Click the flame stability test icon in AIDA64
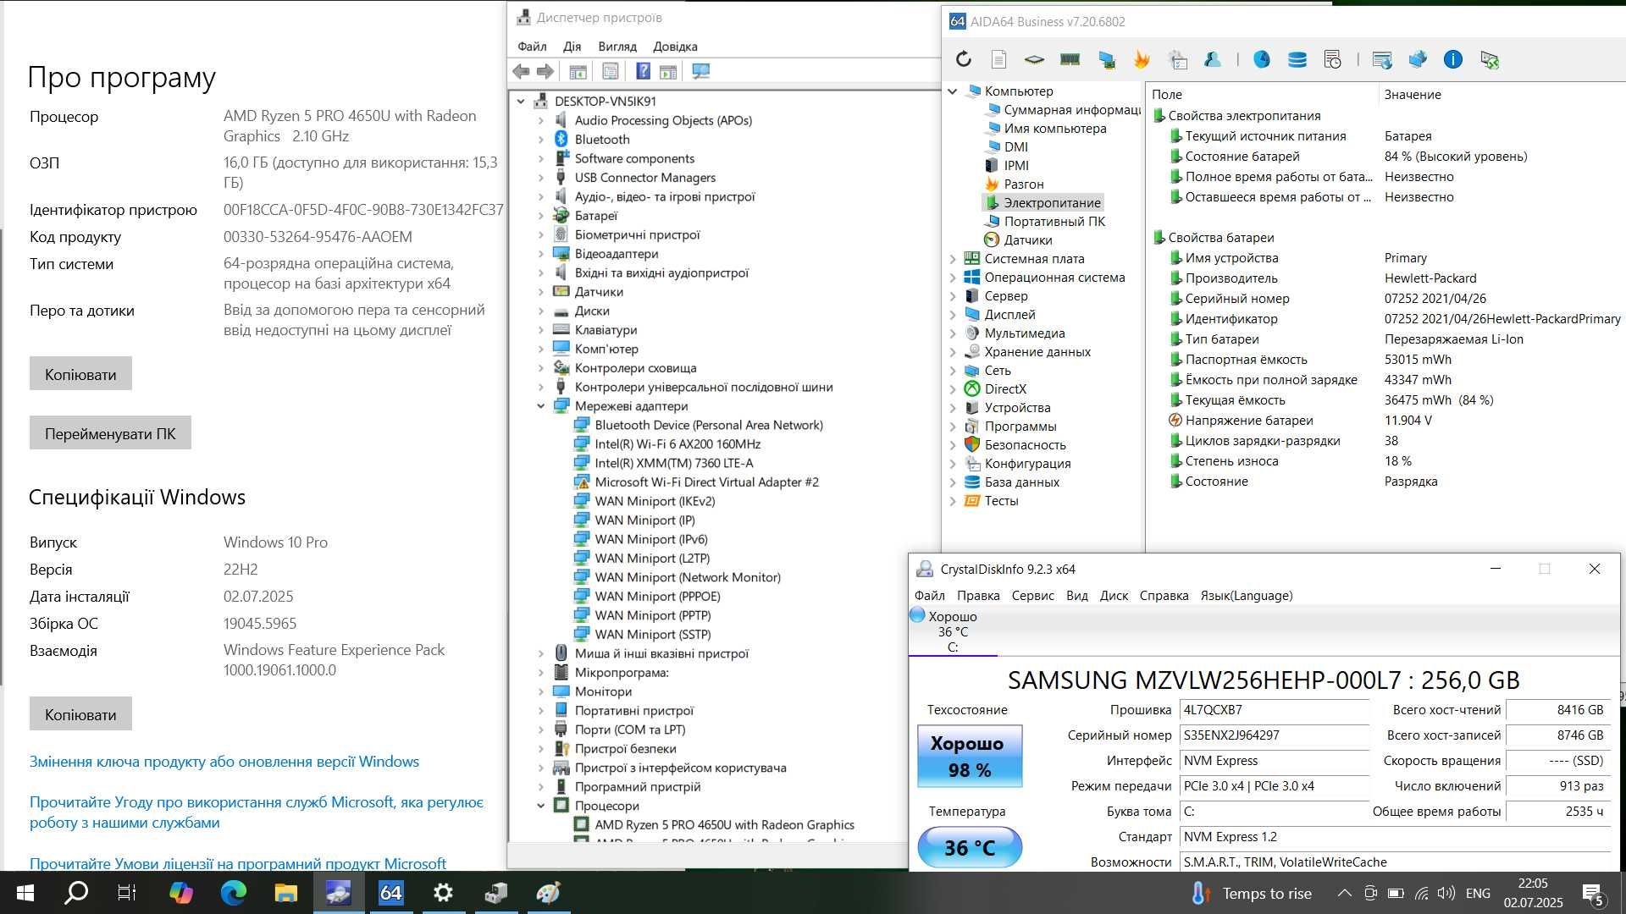1626x914 pixels. pyautogui.click(x=1142, y=59)
